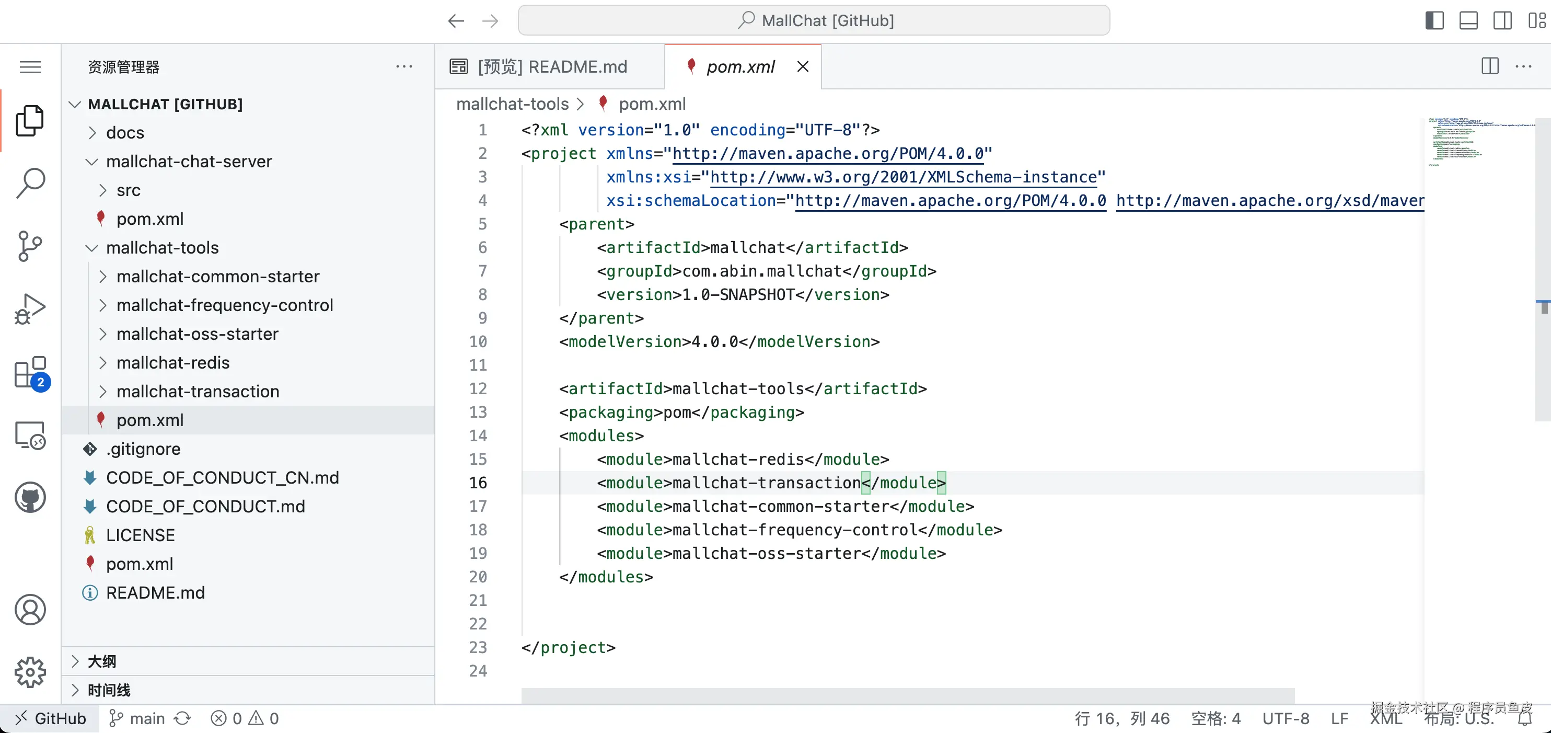Open Remote Explorer view icon
The width and height of the screenshot is (1551, 733).
(30, 435)
